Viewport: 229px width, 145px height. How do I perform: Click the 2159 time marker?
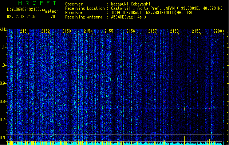(x=196, y=31)
